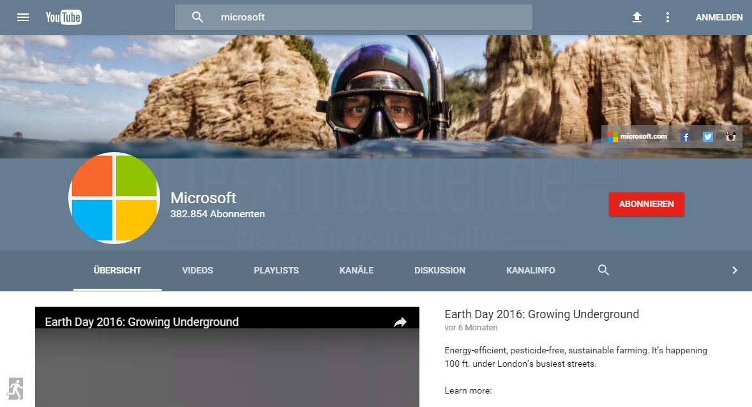Focus the search field containing microsoft

click(354, 17)
